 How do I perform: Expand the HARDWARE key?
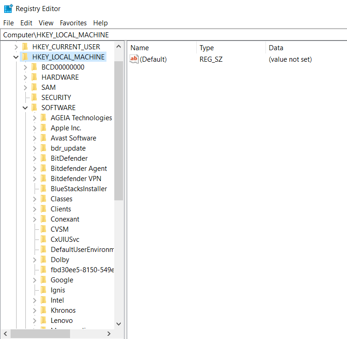(25, 77)
